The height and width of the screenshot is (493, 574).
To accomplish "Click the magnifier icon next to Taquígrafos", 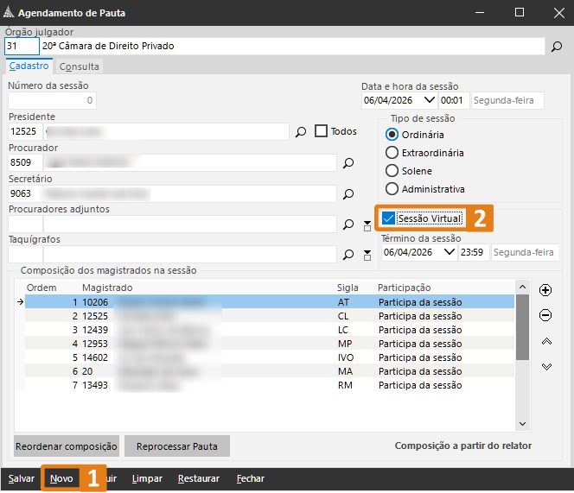I will (348, 255).
